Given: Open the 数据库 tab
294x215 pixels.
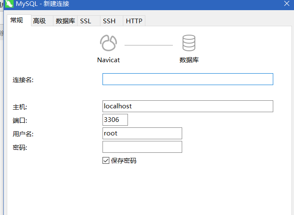Looking at the screenshot, I should [x=65, y=21].
